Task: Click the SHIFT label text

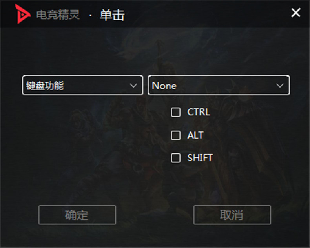Action: (200, 158)
